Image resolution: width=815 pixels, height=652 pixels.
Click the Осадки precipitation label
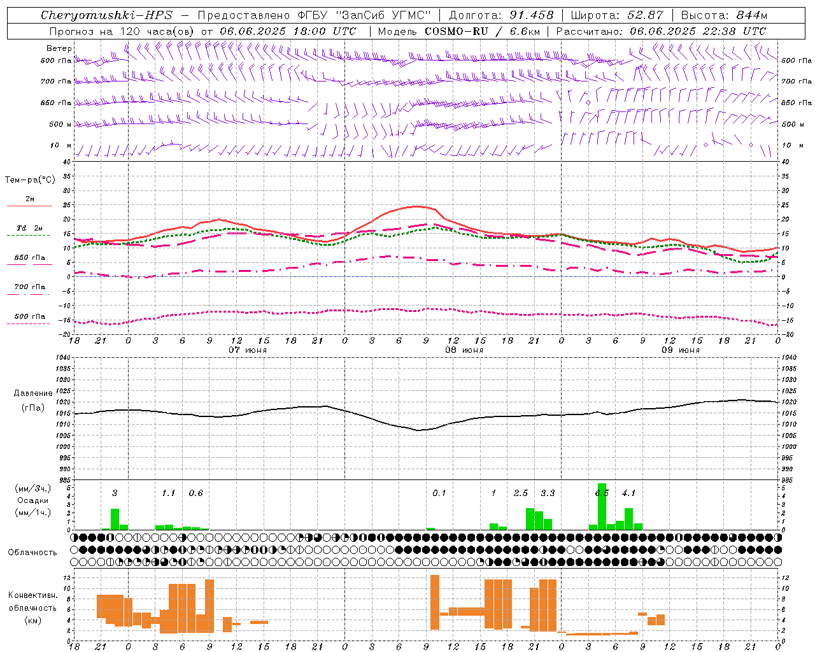tap(33, 500)
